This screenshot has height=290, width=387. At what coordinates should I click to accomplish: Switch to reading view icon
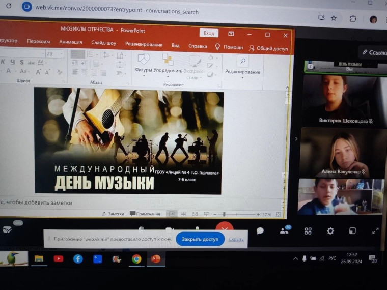pyautogui.click(x=195, y=214)
